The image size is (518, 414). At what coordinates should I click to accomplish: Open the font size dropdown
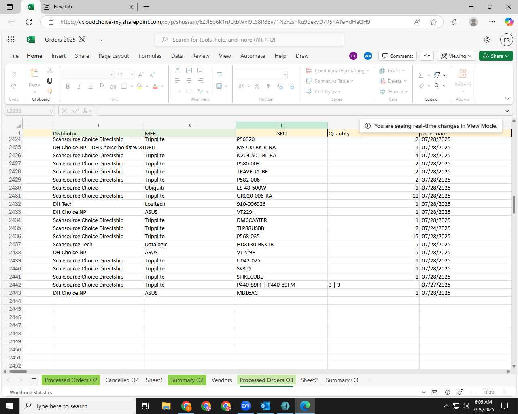coord(132,74)
